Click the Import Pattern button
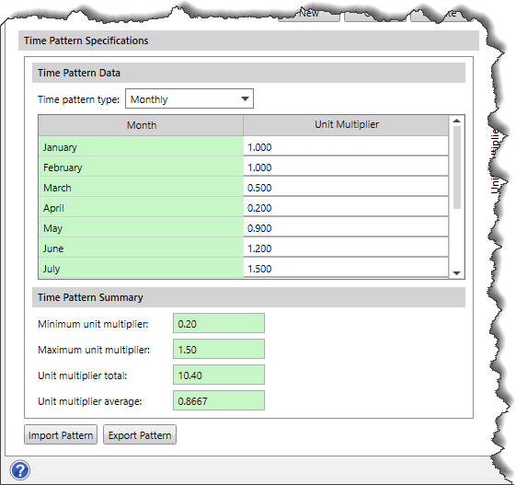The width and height of the screenshot is (516, 485). point(61,434)
